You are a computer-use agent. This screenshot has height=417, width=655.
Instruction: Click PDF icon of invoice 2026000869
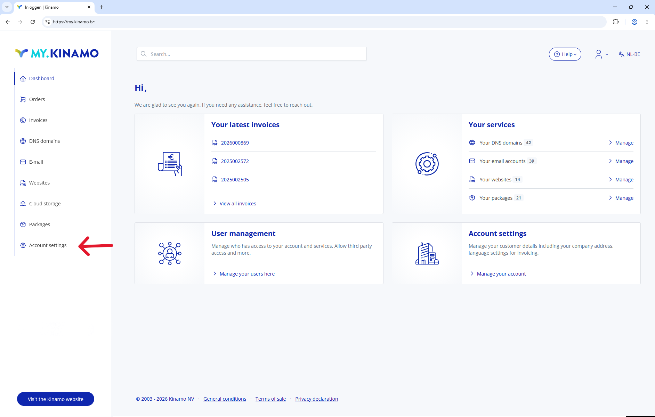pos(215,143)
